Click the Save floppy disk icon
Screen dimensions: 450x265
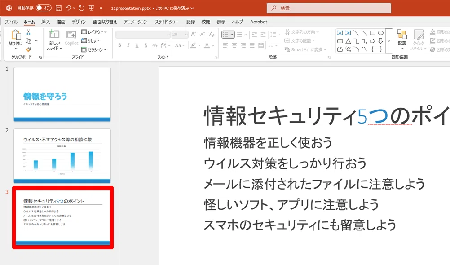(58, 8)
